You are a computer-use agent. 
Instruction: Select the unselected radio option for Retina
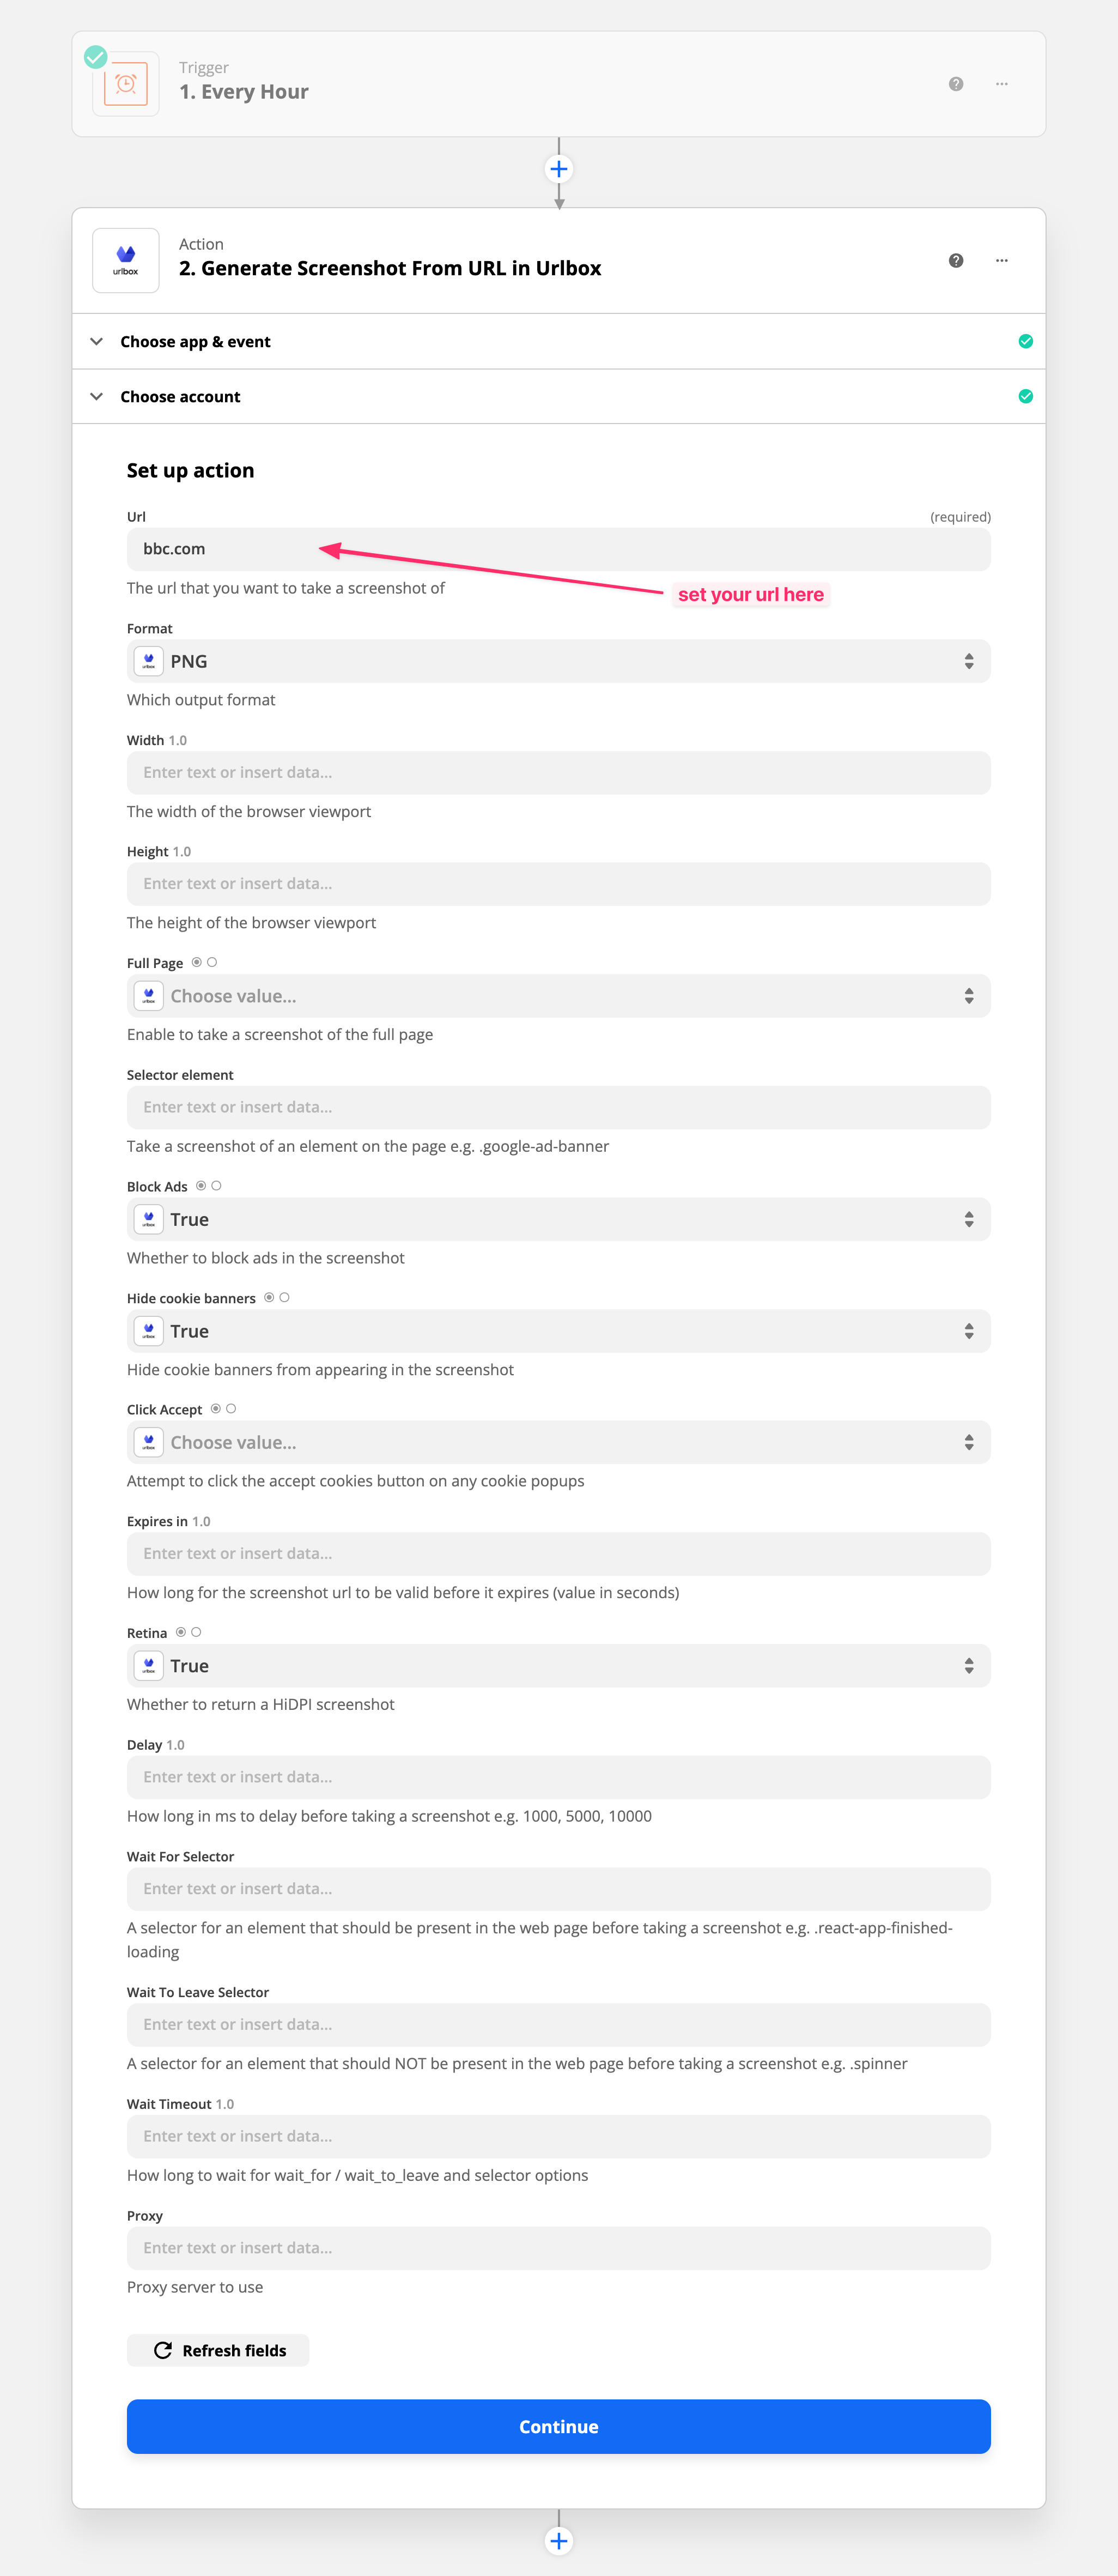[196, 1632]
